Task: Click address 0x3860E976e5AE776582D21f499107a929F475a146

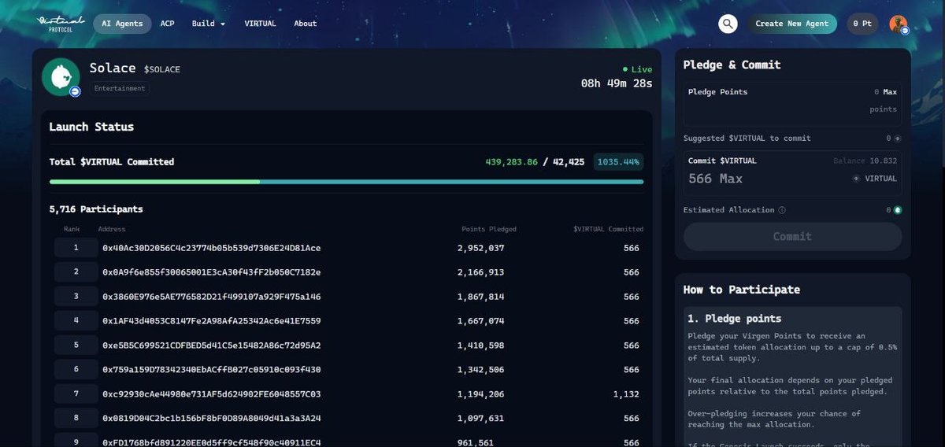Action: [x=212, y=297]
